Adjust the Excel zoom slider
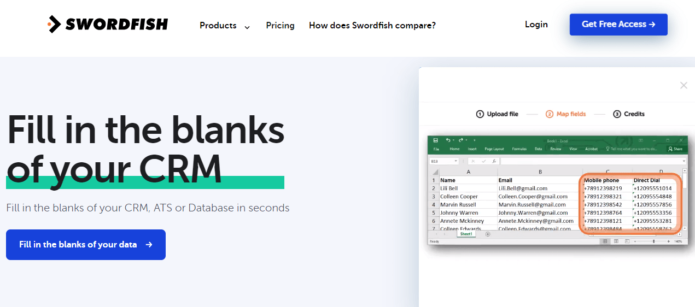Image resolution: width=695 pixels, height=307 pixels. coord(654,241)
